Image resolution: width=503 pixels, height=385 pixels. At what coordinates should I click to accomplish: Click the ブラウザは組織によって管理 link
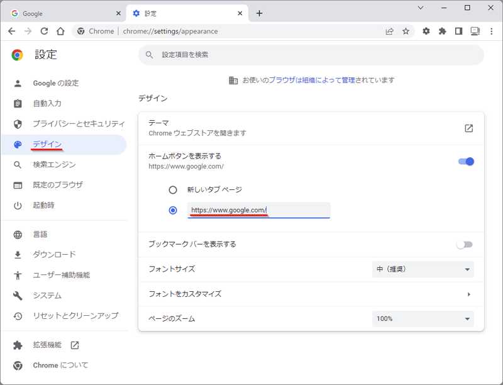pos(312,81)
